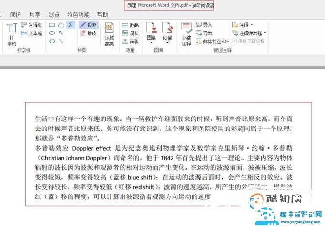Click the words red shift in document
The width and height of the screenshot is (325, 227).
(x=143, y=187)
